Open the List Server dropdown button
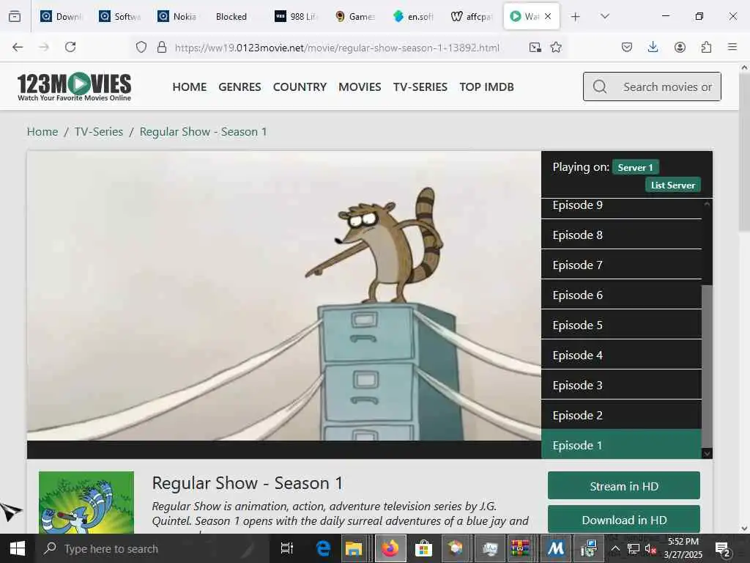Viewport: 750px width, 563px height. [x=673, y=185]
